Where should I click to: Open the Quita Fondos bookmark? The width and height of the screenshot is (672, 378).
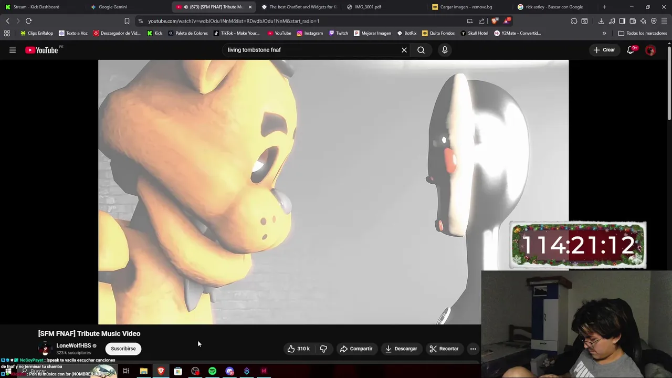[438, 33]
